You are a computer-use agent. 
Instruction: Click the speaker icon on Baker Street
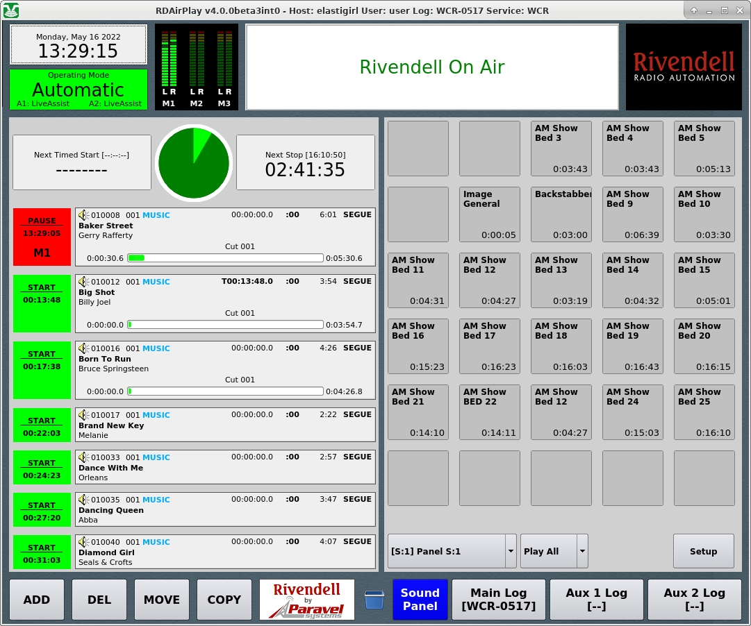83,215
